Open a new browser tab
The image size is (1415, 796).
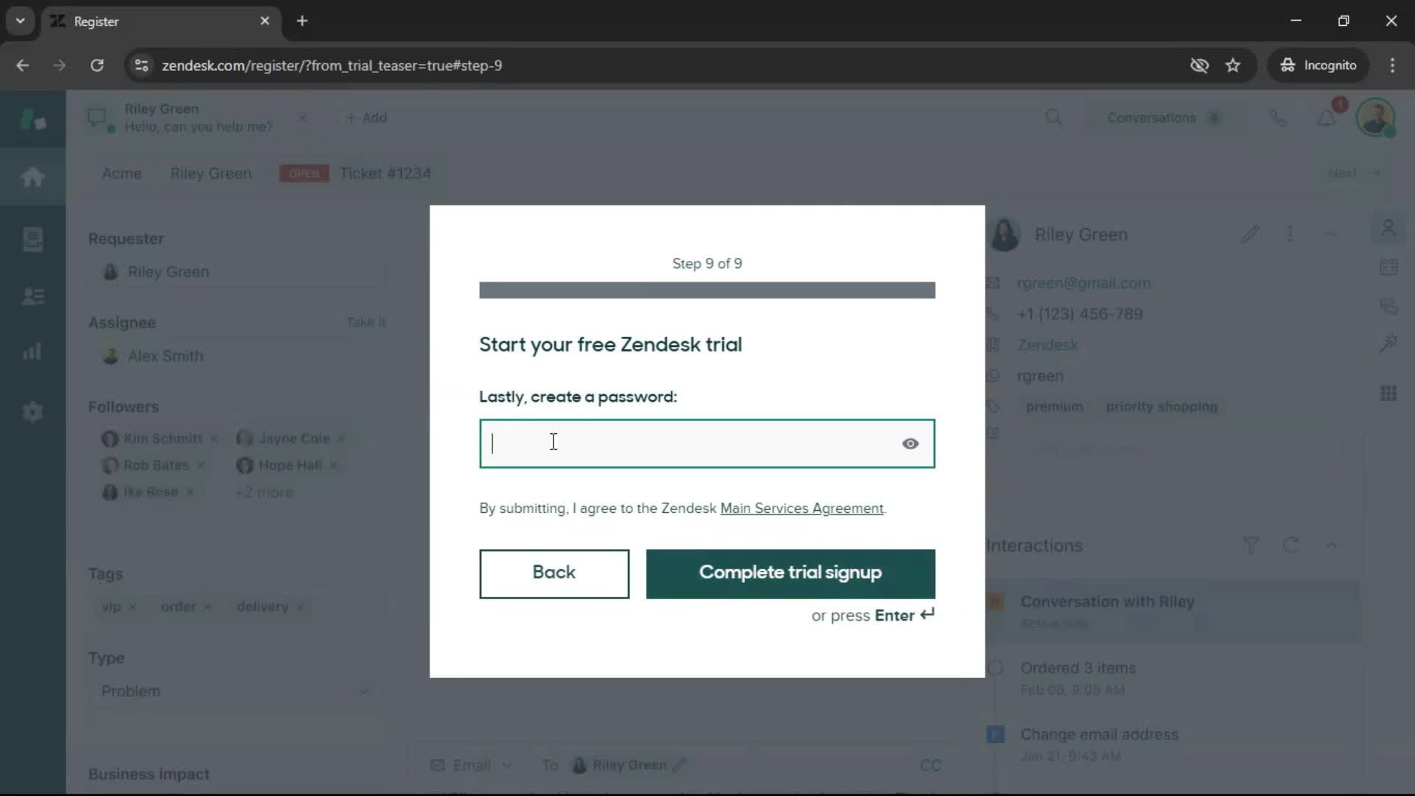(302, 21)
